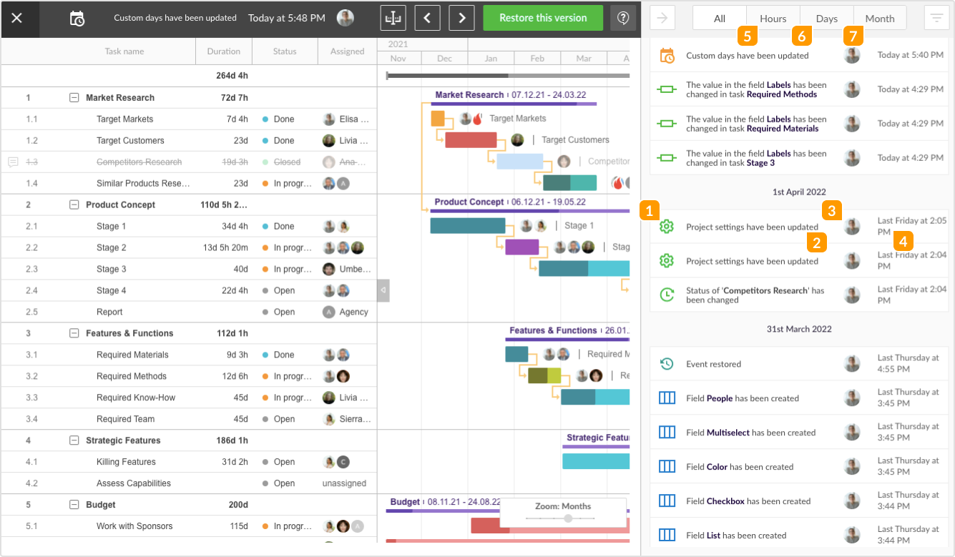Click the baseline compare icon in top bar
The image size is (955, 557).
tap(393, 18)
